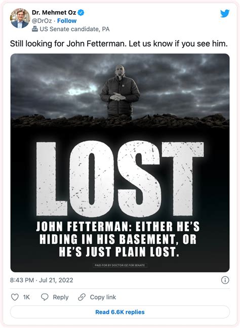
Task: Like the tweet with the heart icon
Action: coord(15,297)
